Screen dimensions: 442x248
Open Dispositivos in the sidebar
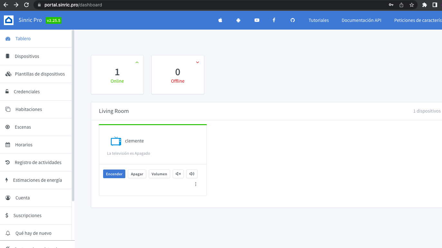(27, 56)
